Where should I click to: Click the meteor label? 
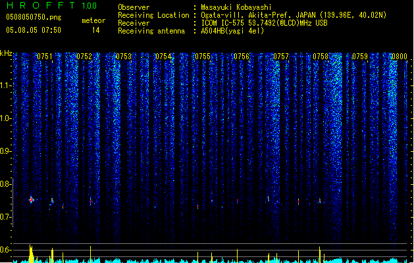pyautogui.click(x=93, y=20)
